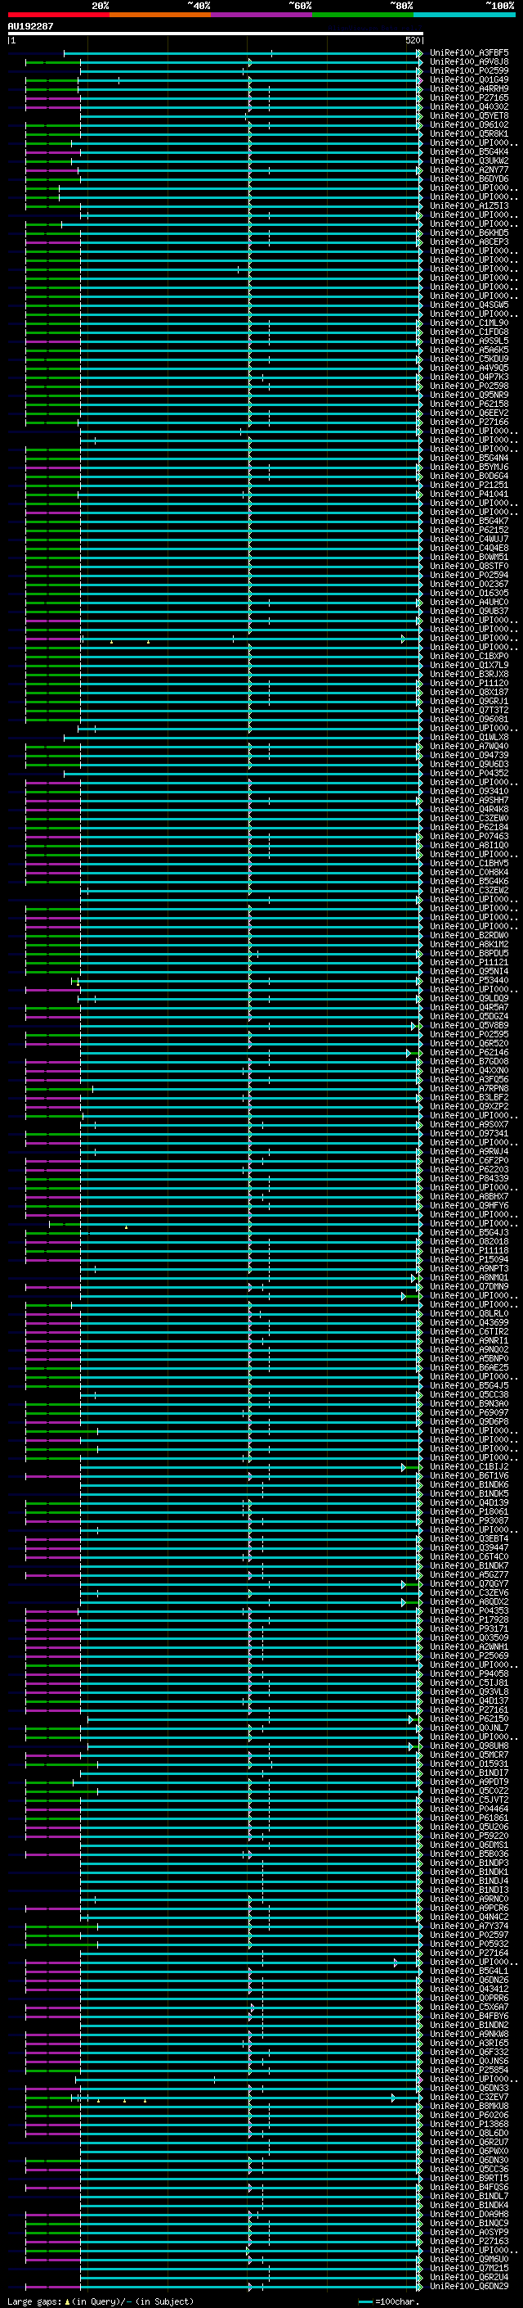Click the white query sequence bar

[216, 33]
